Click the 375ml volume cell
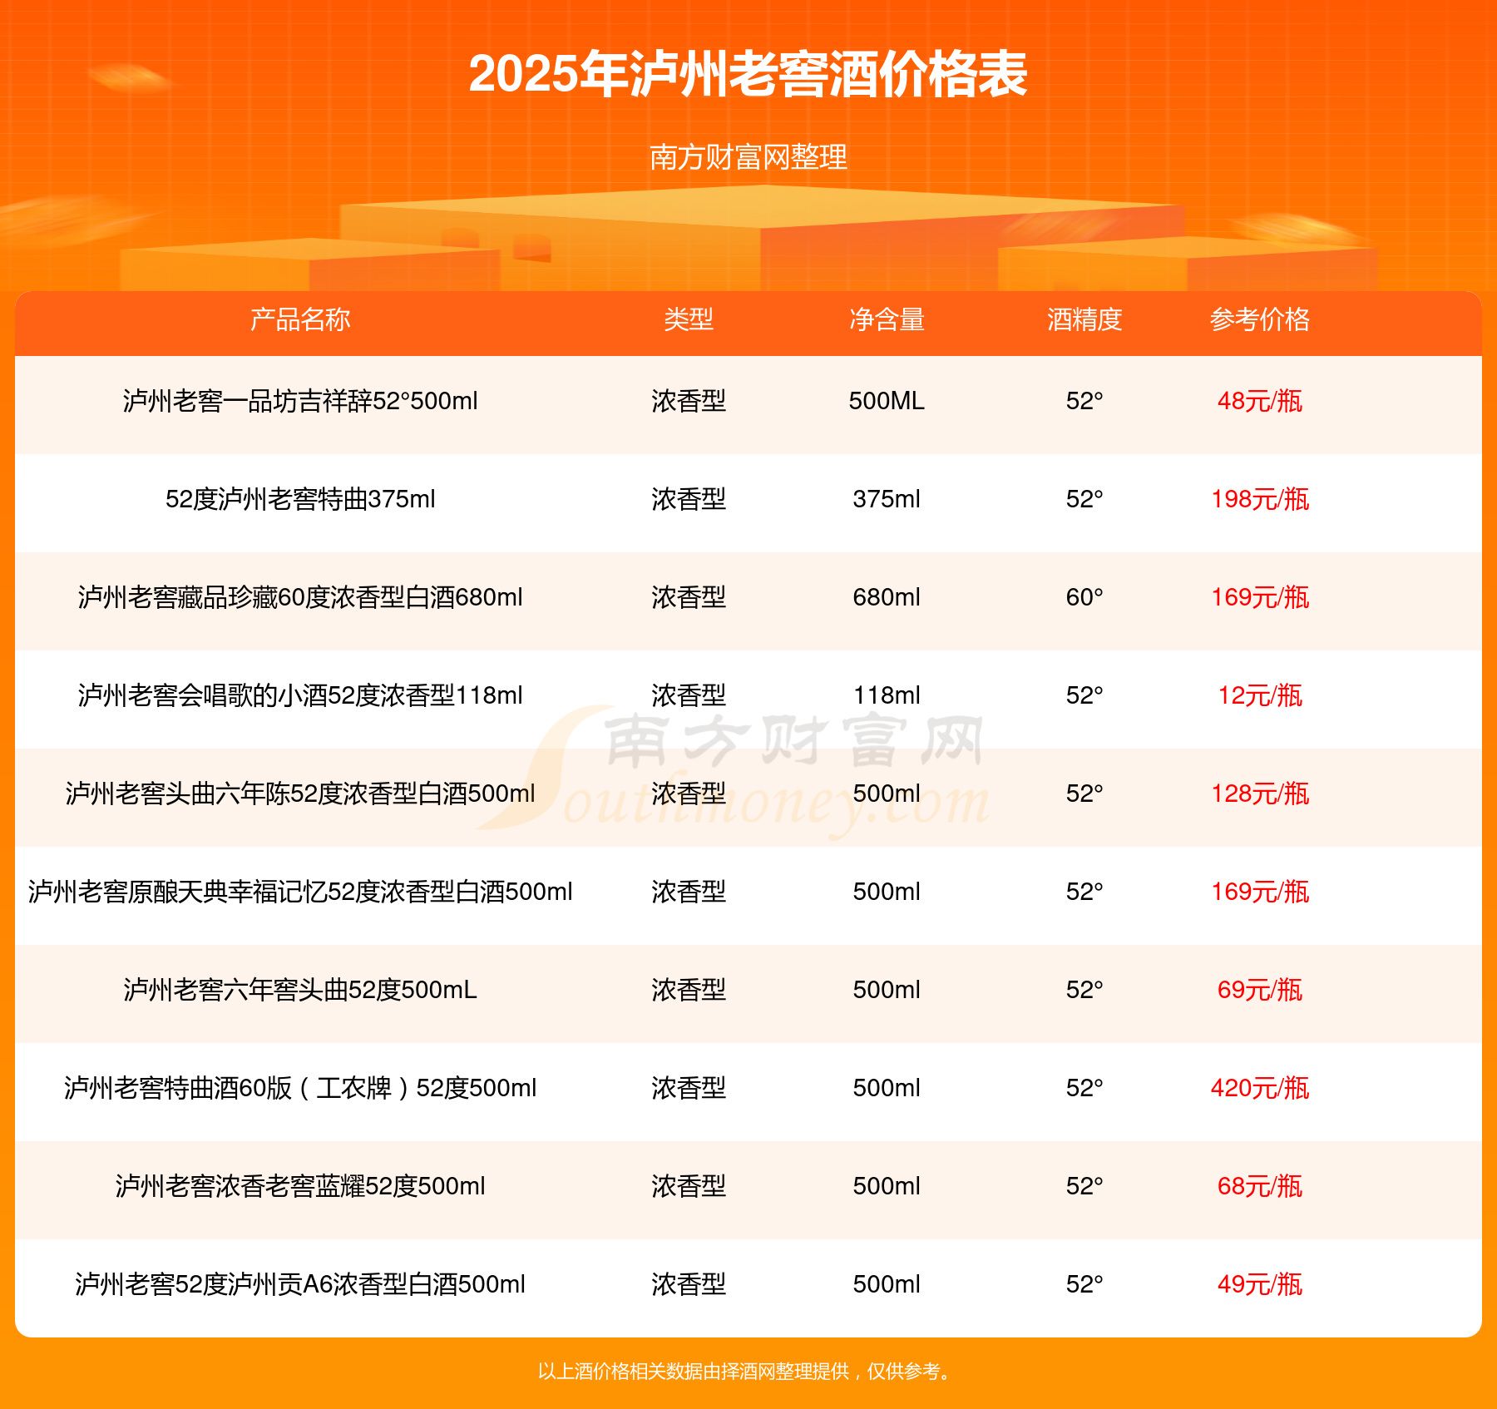 (887, 499)
